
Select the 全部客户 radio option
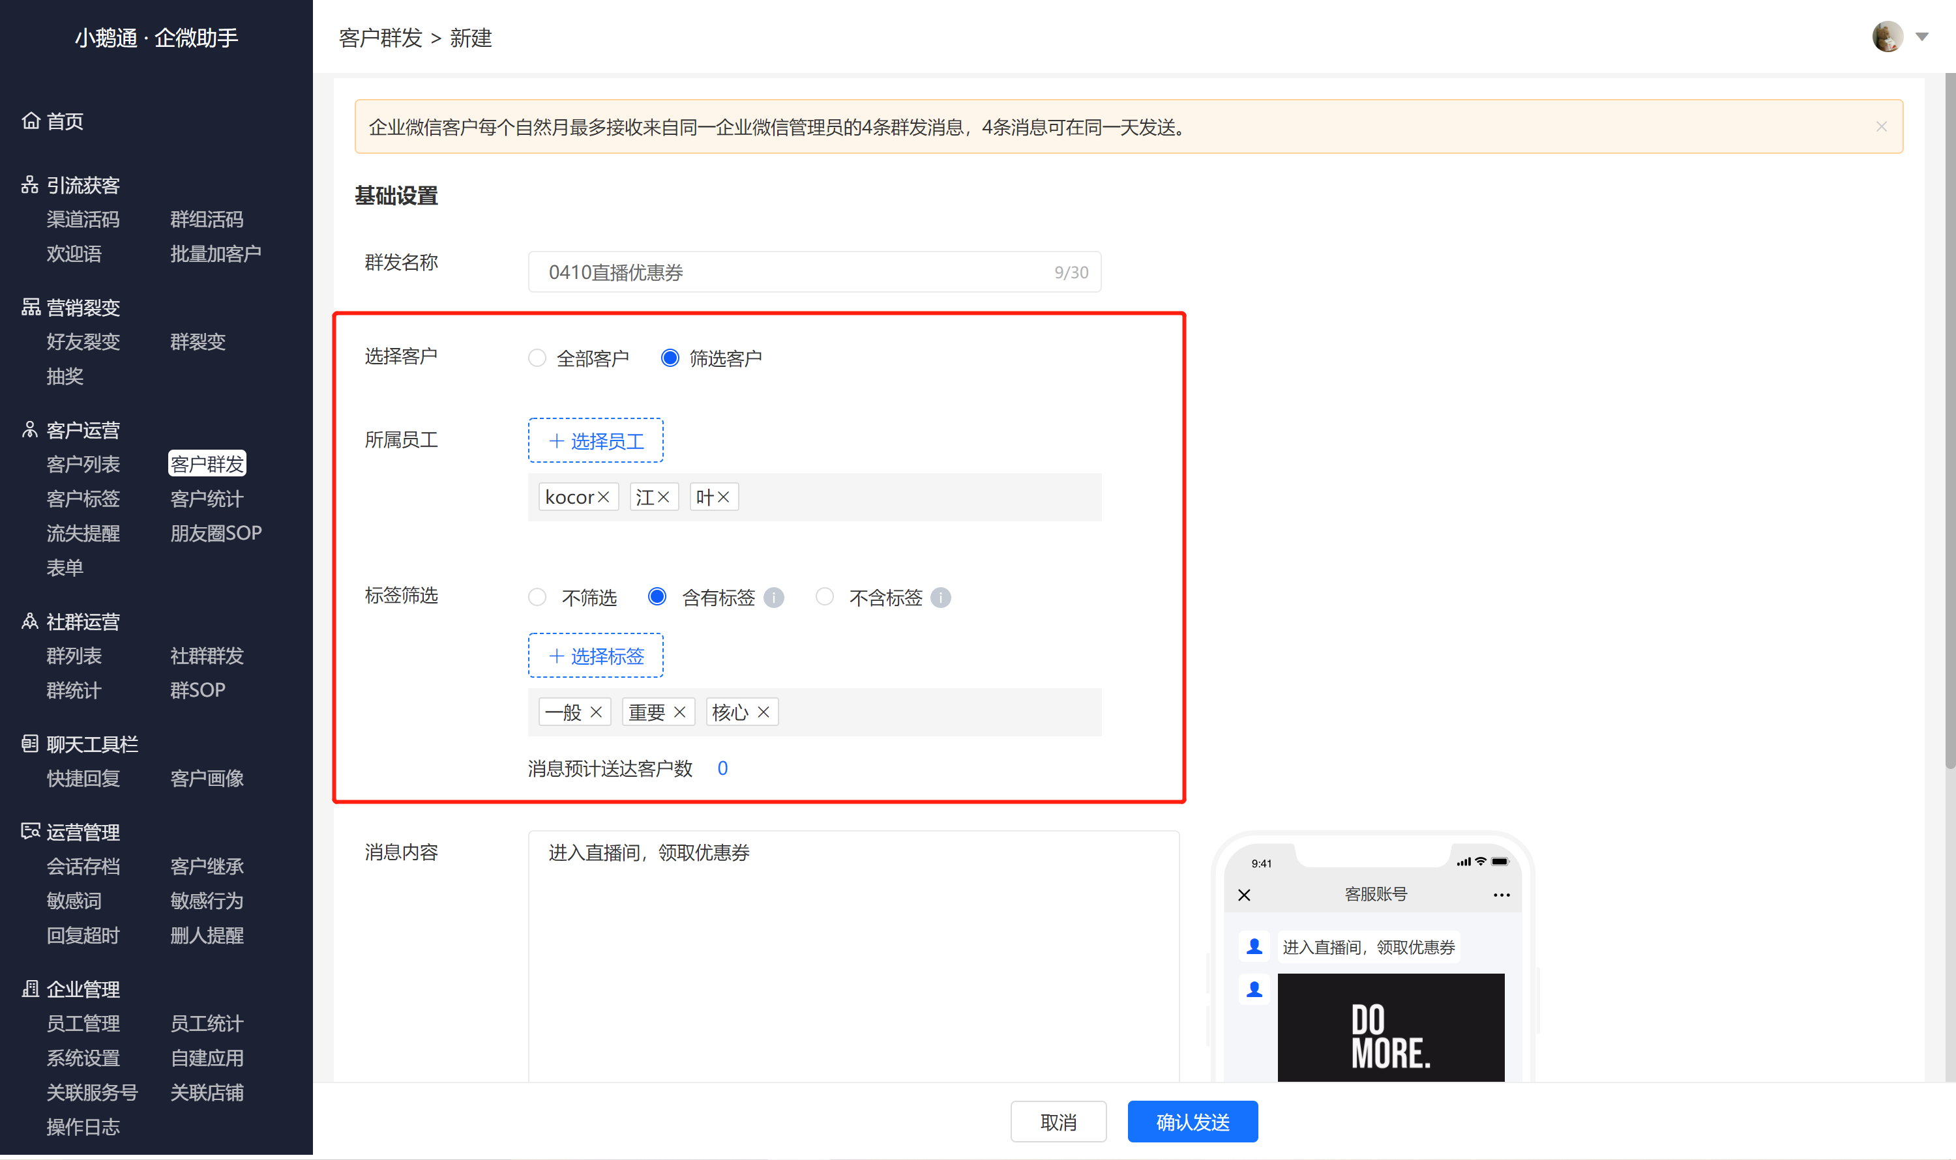pyautogui.click(x=537, y=358)
